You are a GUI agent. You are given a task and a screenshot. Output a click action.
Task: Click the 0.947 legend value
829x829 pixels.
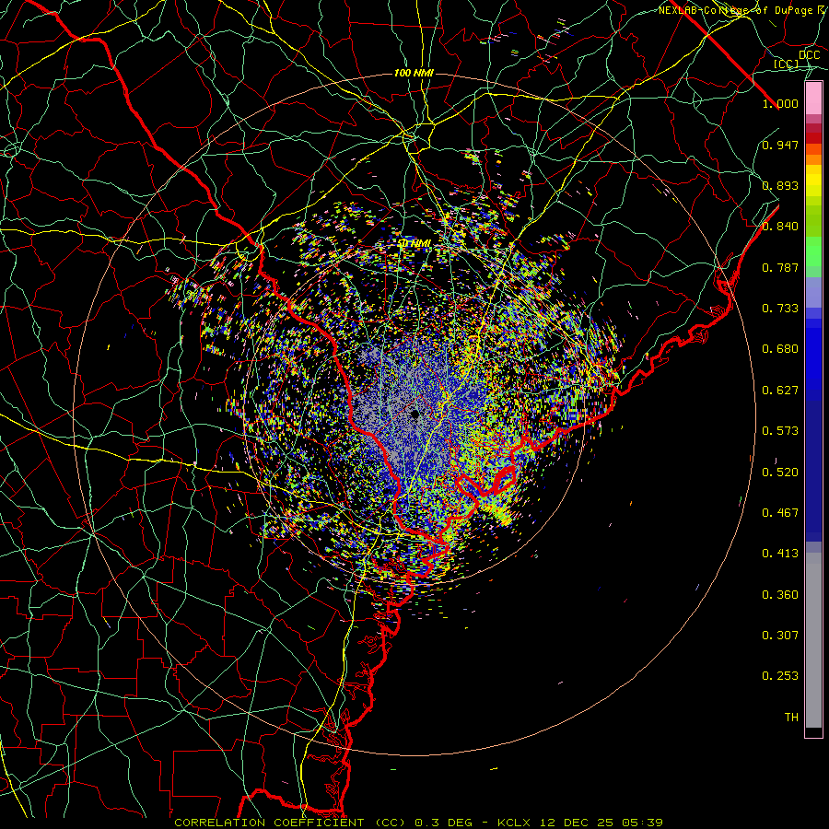pyautogui.click(x=780, y=145)
